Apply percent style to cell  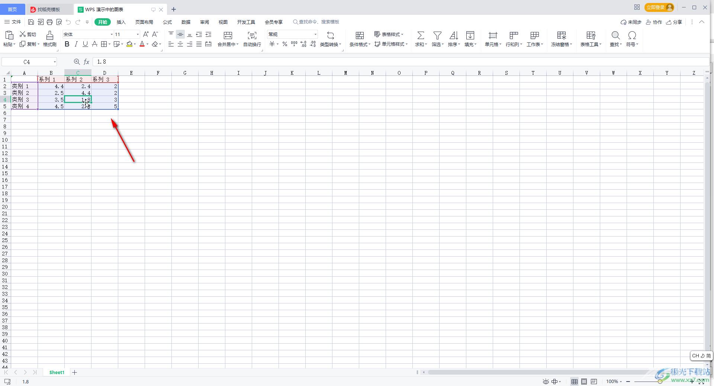(284, 44)
